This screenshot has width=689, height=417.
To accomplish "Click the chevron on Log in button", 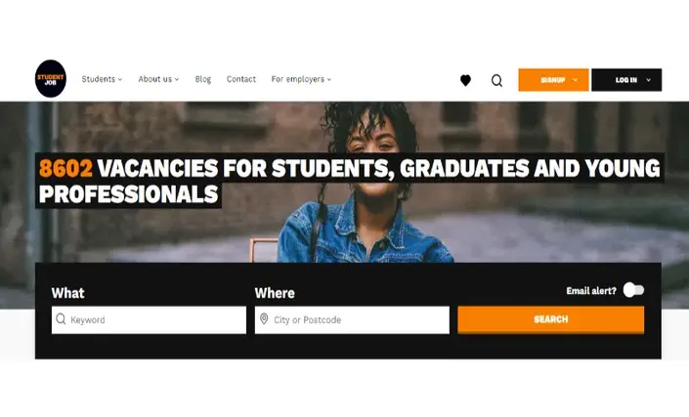I will [648, 80].
